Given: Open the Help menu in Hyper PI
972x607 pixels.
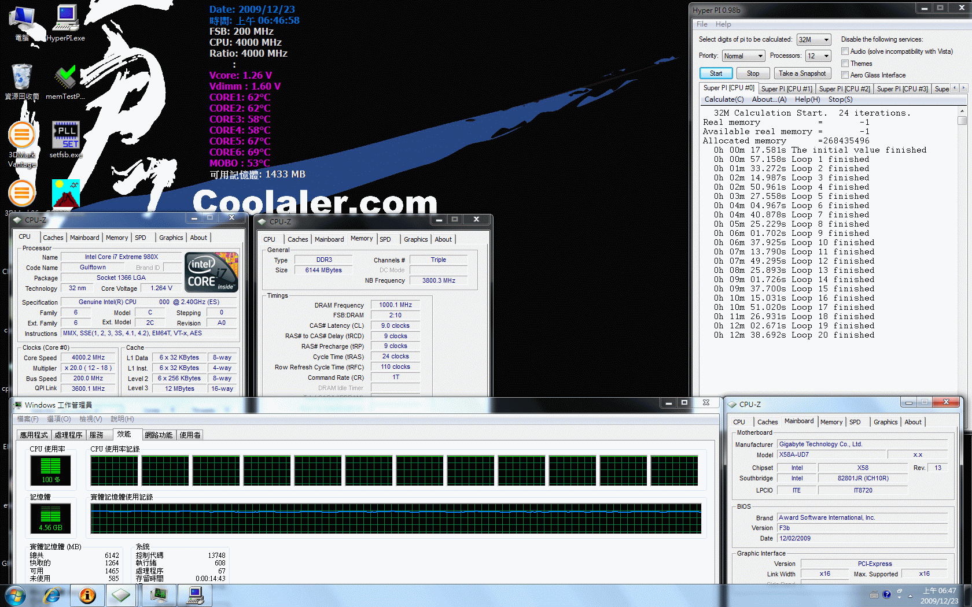Looking at the screenshot, I should pyautogui.click(x=723, y=24).
